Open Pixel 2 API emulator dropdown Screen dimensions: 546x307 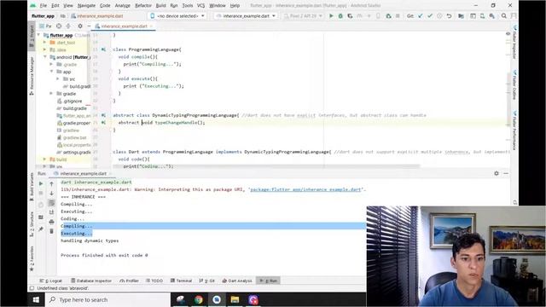[x=303, y=16]
